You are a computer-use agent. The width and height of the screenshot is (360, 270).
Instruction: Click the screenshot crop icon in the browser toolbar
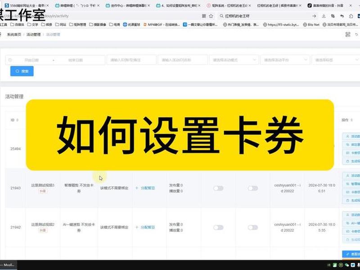click(333, 16)
